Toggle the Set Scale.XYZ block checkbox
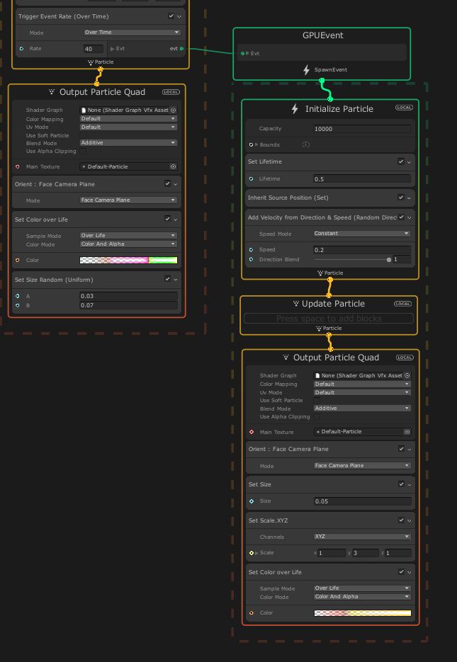The height and width of the screenshot is (662, 457). pos(401,520)
